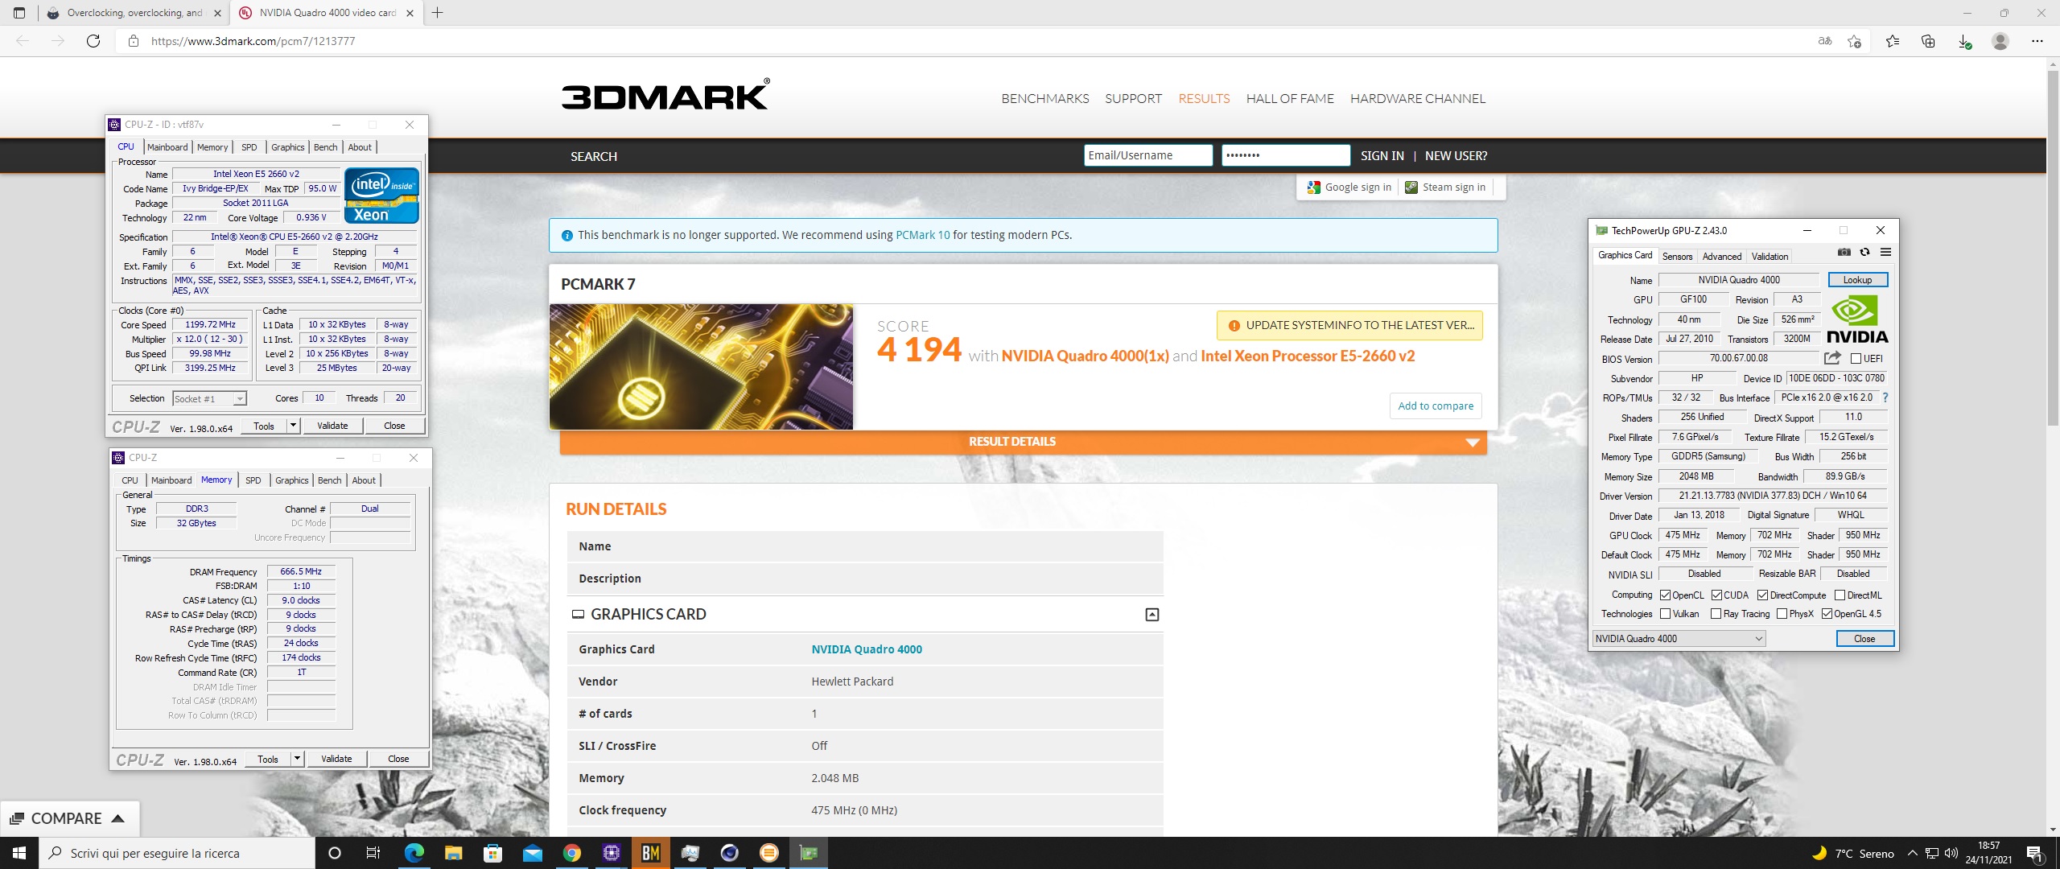
Task: Open the browser profile avatar
Action: [2000, 41]
